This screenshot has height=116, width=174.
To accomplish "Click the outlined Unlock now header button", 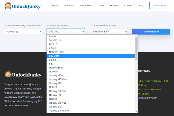I will 160,5.
